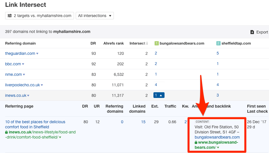Sort by the Intersect column
Screen dimensions: 269x153
(138, 43)
